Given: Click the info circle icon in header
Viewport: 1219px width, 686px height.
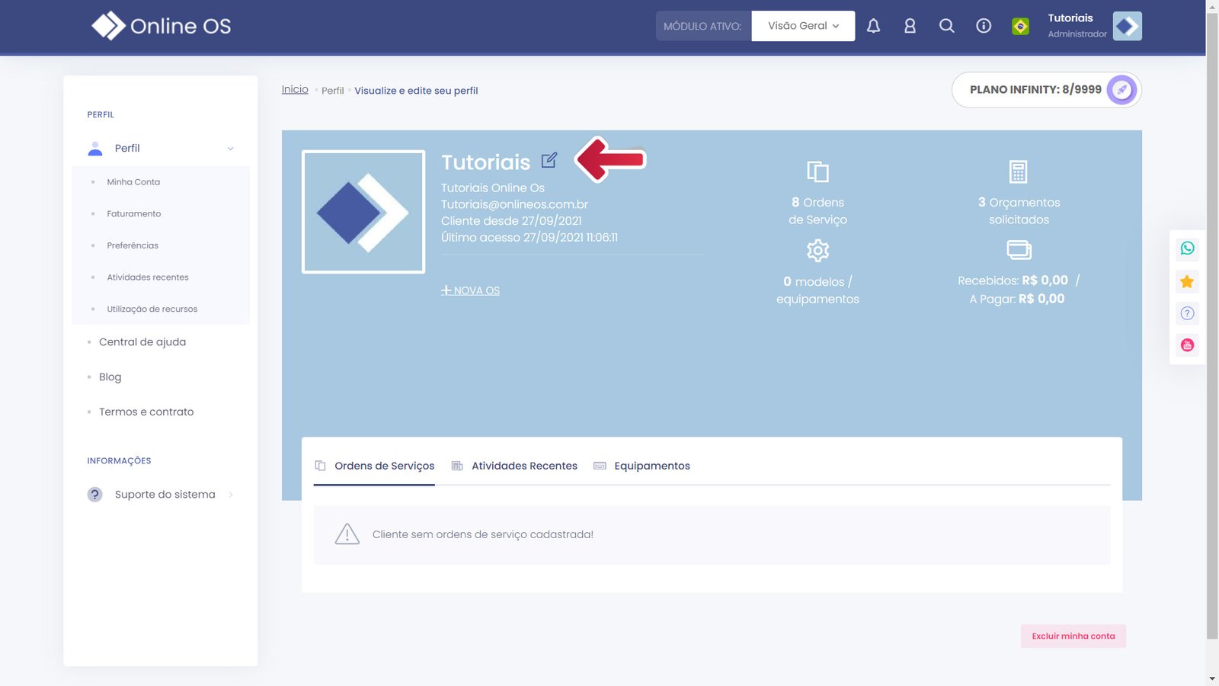Looking at the screenshot, I should pyautogui.click(x=984, y=26).
